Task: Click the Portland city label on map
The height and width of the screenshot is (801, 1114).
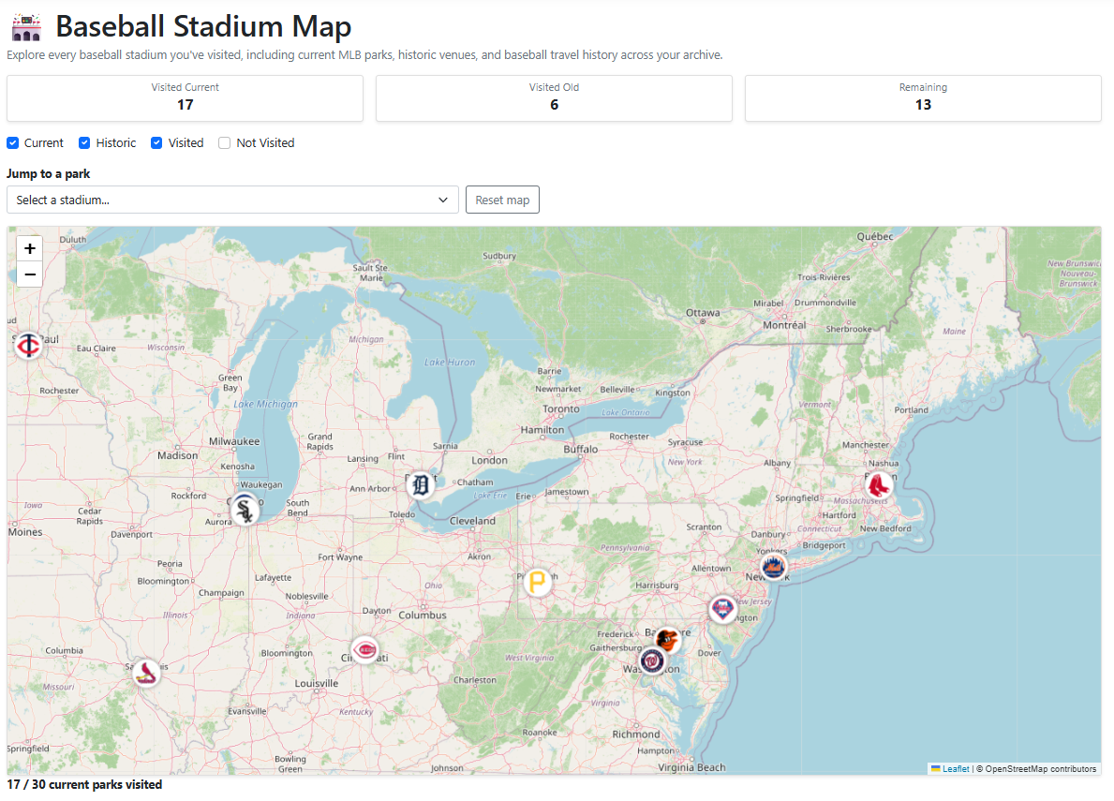Action: pyautogui.click(x=912, y=409)
